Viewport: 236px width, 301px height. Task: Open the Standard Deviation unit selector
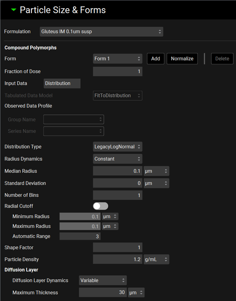156,183
